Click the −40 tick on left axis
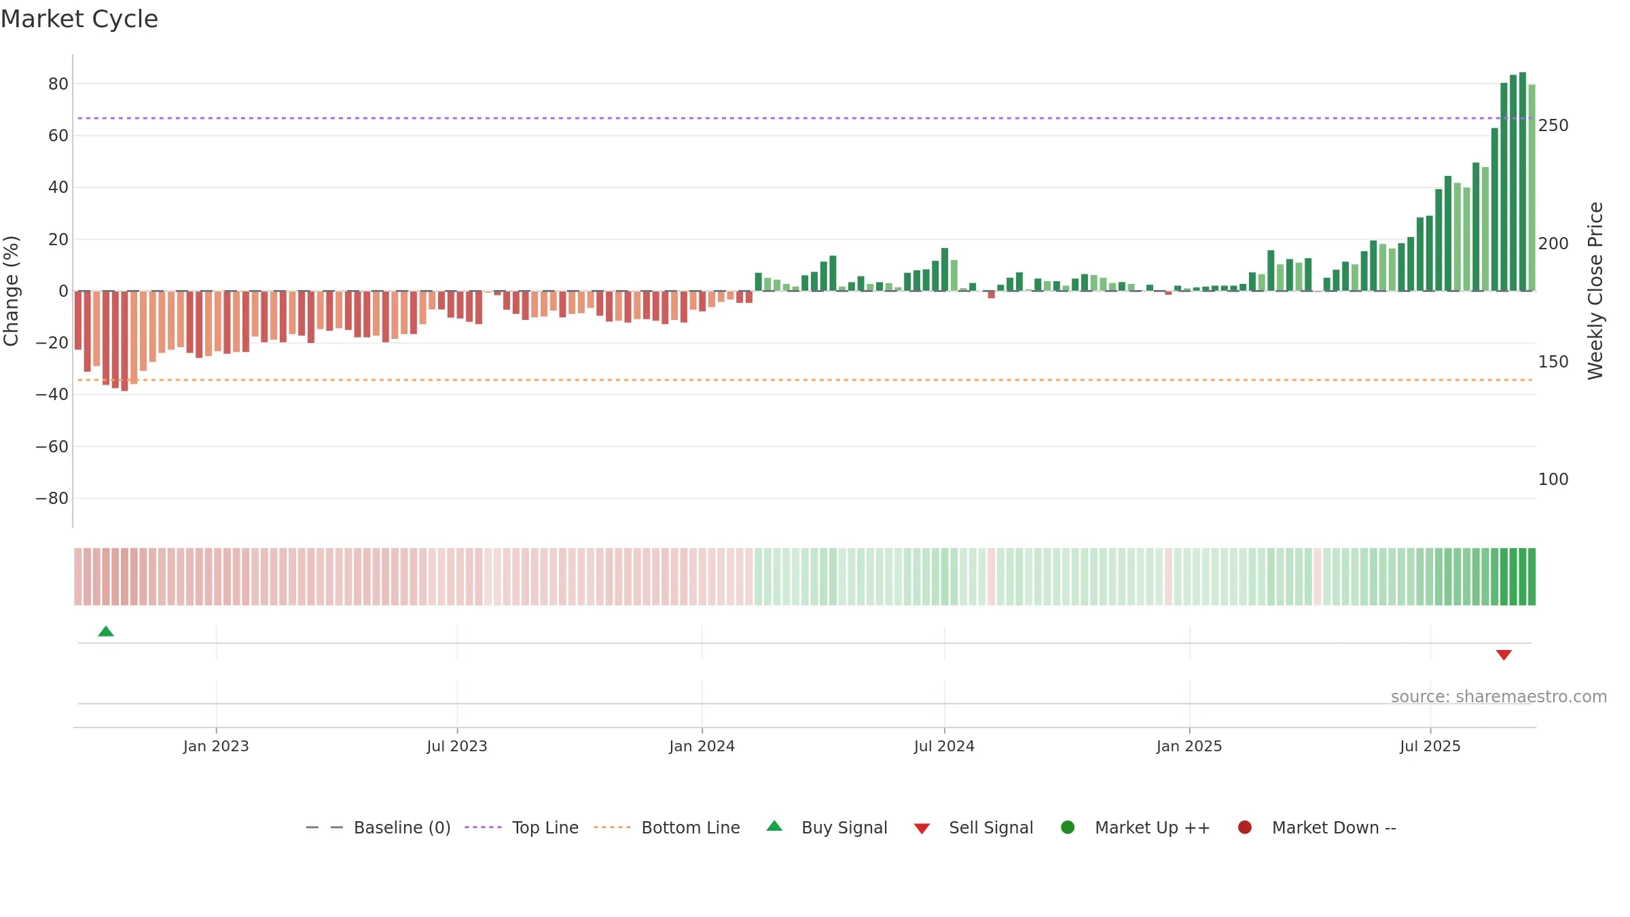Screen dimensions: 1630x917 click(52, 395)
